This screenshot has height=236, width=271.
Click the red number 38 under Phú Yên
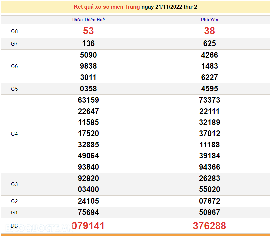point(210,31)
